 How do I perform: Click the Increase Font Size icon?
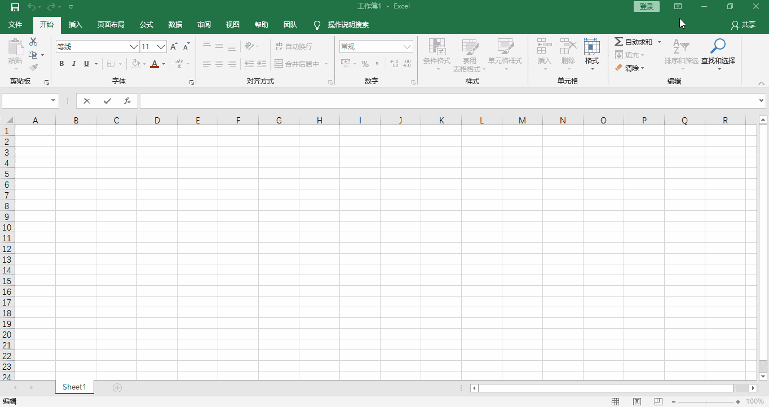(x=174, y=47)
